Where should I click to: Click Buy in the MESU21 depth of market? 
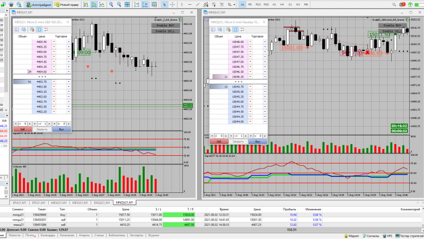coord(61,129)
